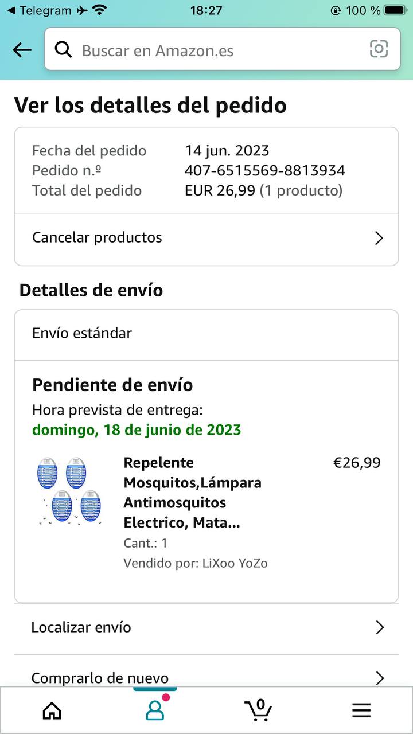Image resolution: width=413 pixels, height=734 pixels.
Task: Expand Comprarlo de nuevo chevron
Action: coord(379,678)
